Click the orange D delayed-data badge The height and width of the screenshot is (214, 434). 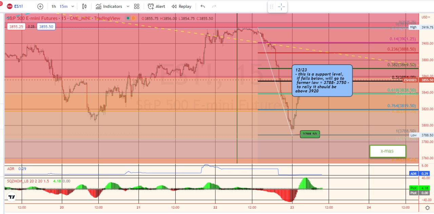(x=134, y=18)
